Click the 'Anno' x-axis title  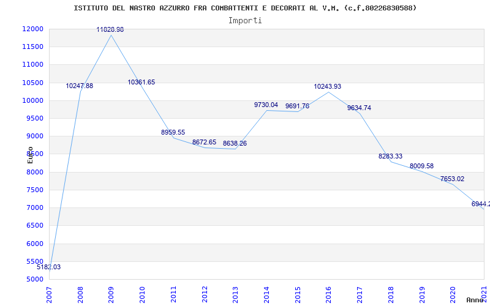pos(475,300)
